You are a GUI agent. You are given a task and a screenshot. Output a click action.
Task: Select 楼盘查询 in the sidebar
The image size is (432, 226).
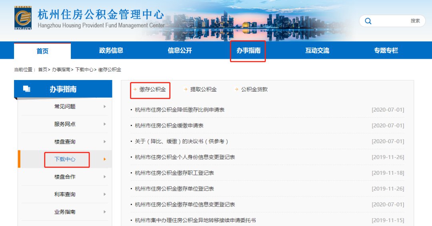click(x=65, y=142)
